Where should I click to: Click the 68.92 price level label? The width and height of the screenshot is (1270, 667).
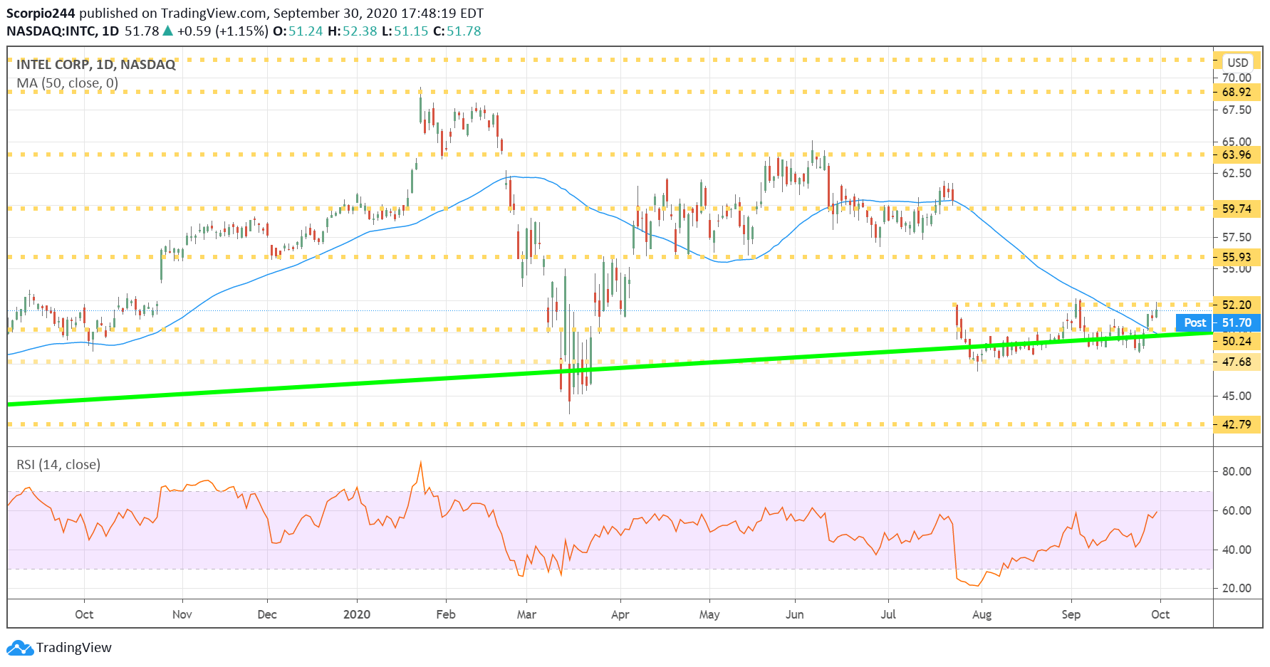click(1237, 92)
